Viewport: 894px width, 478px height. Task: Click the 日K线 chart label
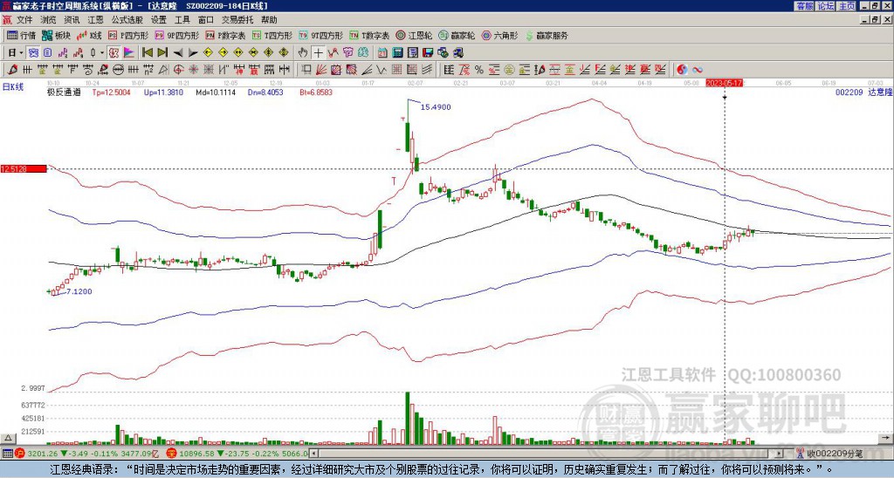point(12,86)
